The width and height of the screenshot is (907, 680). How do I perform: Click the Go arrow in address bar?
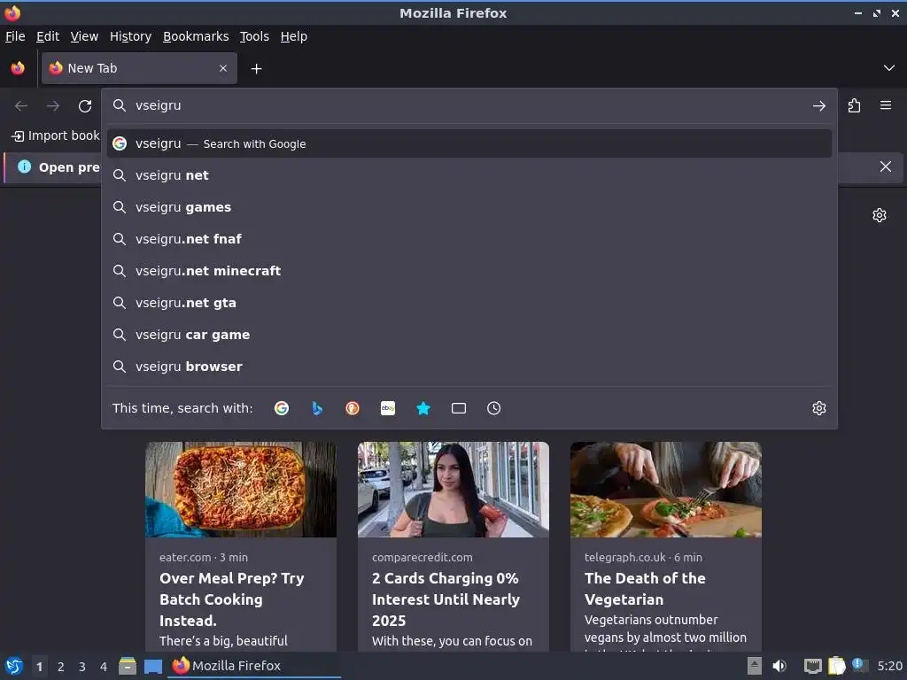(819, 106)
